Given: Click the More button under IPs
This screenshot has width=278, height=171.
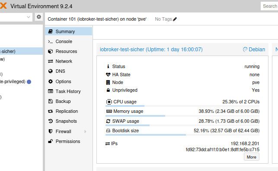Looking at the screenshot, I should coord(251,157).
